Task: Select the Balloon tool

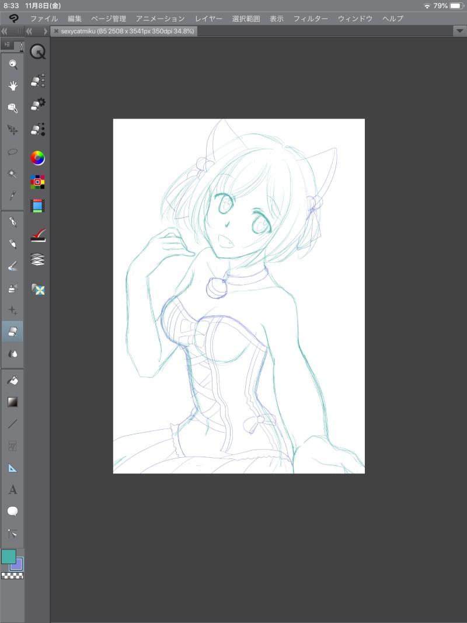Action: (13, 511)
